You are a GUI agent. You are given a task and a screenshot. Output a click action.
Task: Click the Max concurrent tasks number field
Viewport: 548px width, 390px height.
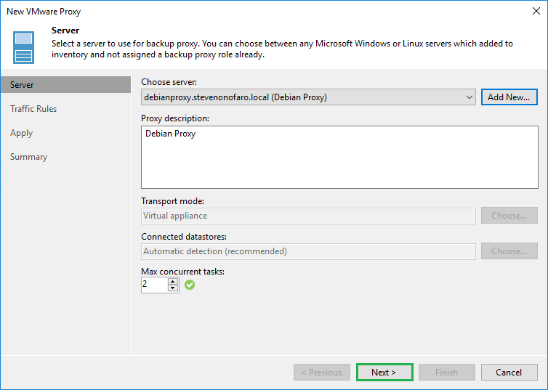point(154,285)
